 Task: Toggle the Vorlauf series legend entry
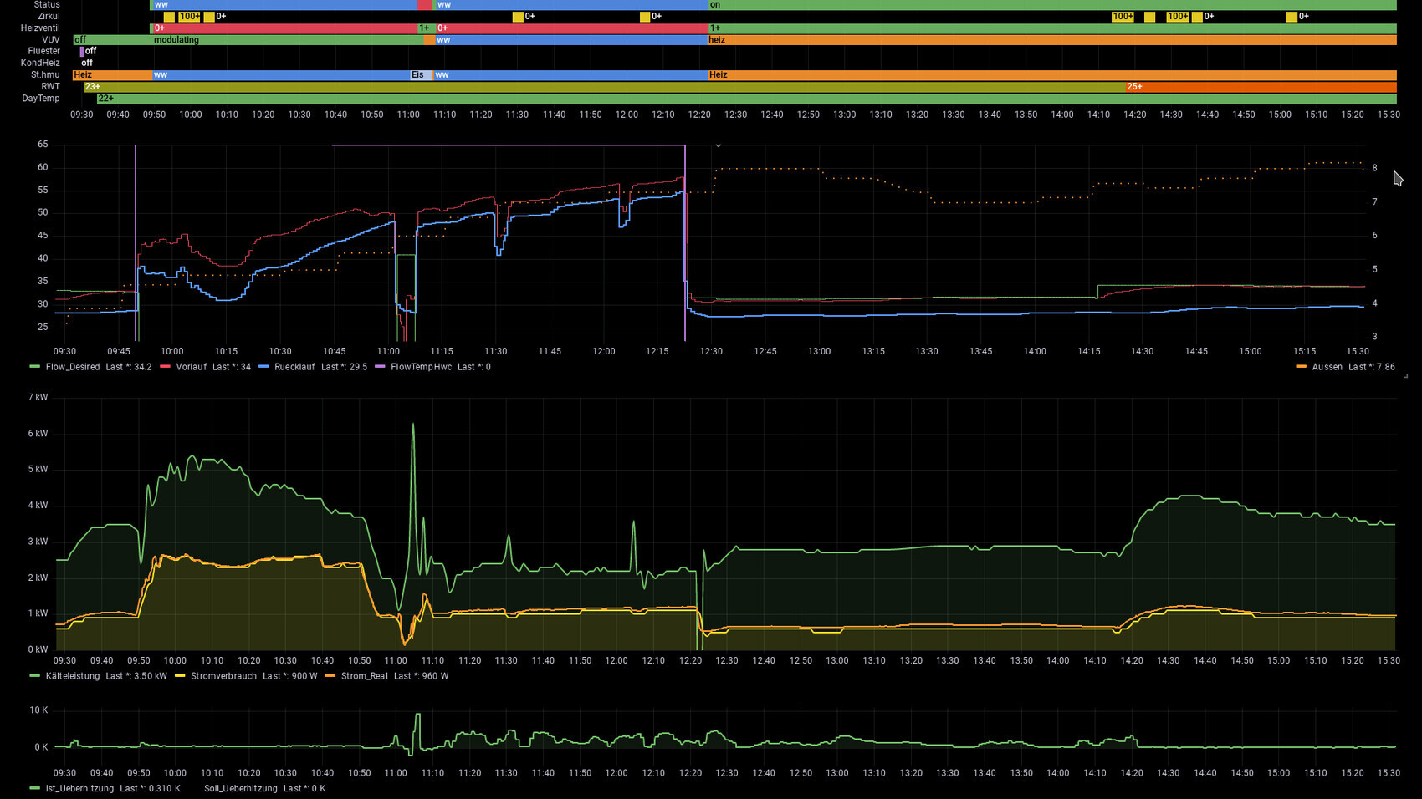coord(191,367)
